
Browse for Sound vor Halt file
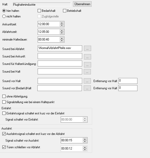(x=87, y=81)
